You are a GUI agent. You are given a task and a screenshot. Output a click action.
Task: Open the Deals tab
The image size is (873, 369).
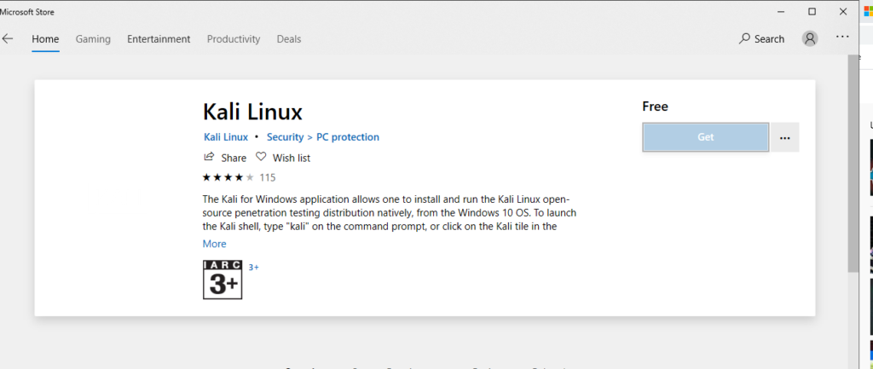coord(289,39)
